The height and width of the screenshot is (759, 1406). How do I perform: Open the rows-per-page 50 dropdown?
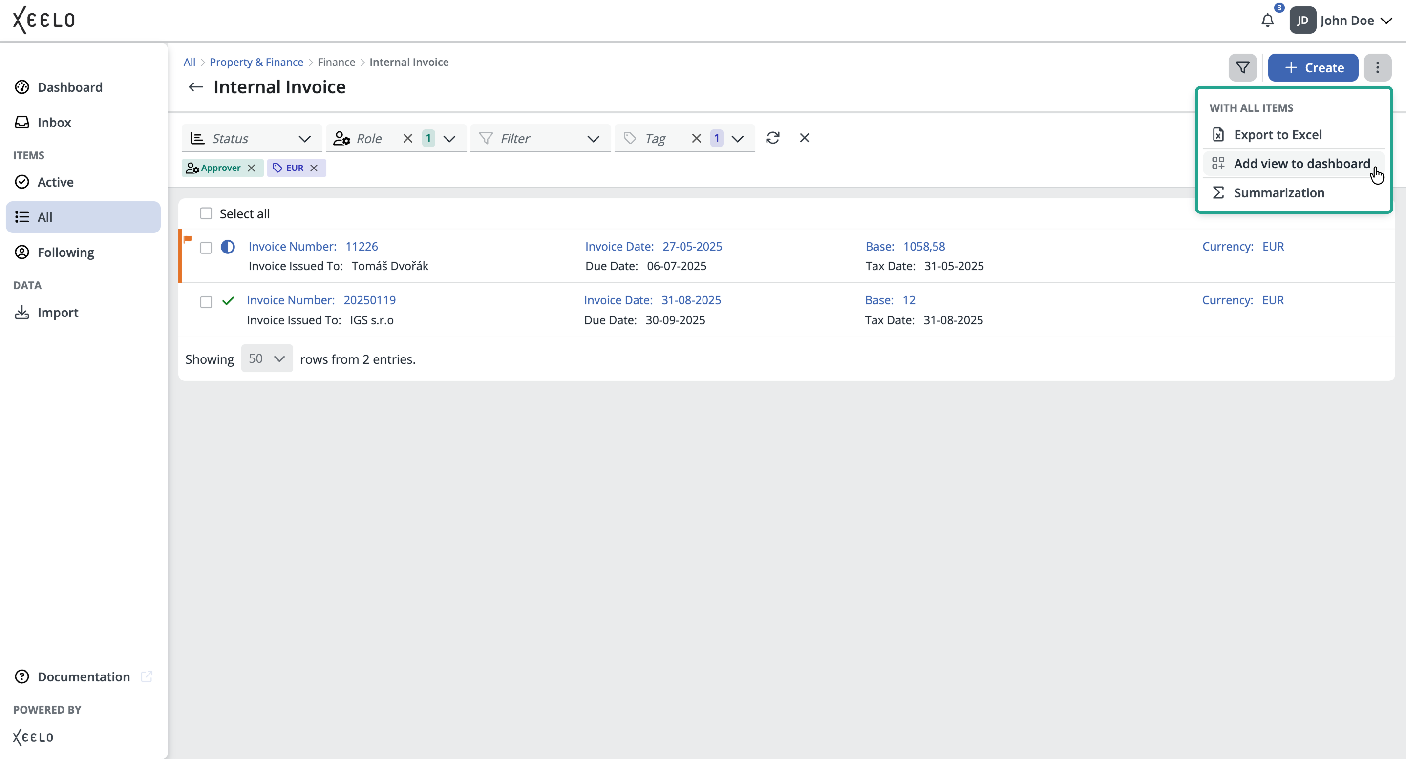tap(266, 359)
